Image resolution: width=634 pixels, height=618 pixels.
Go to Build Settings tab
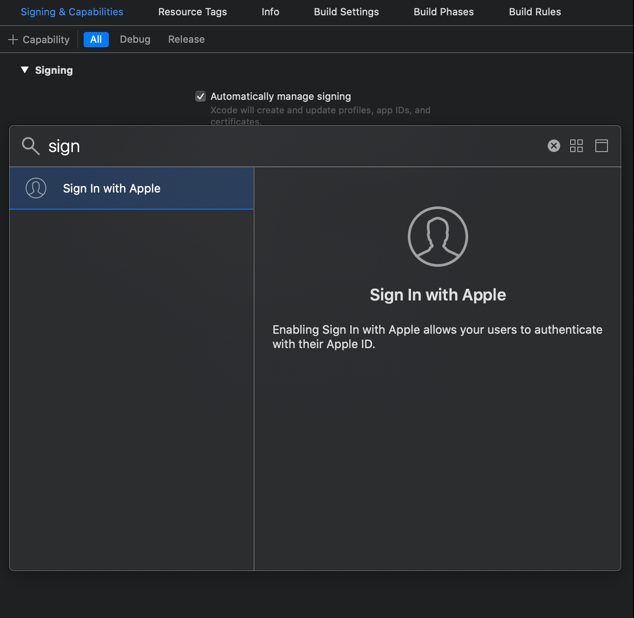pyautogui.click(x=346, y=12)
